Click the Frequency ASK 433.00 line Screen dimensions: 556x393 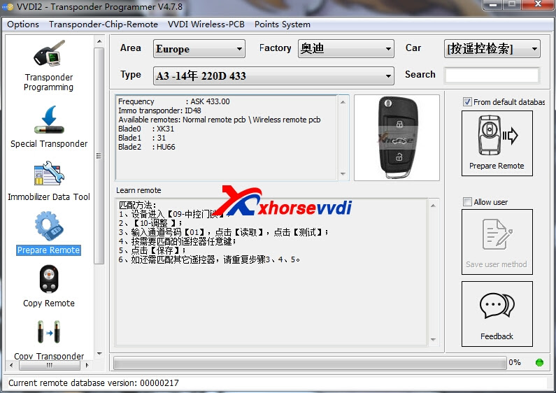click(174, 101)
